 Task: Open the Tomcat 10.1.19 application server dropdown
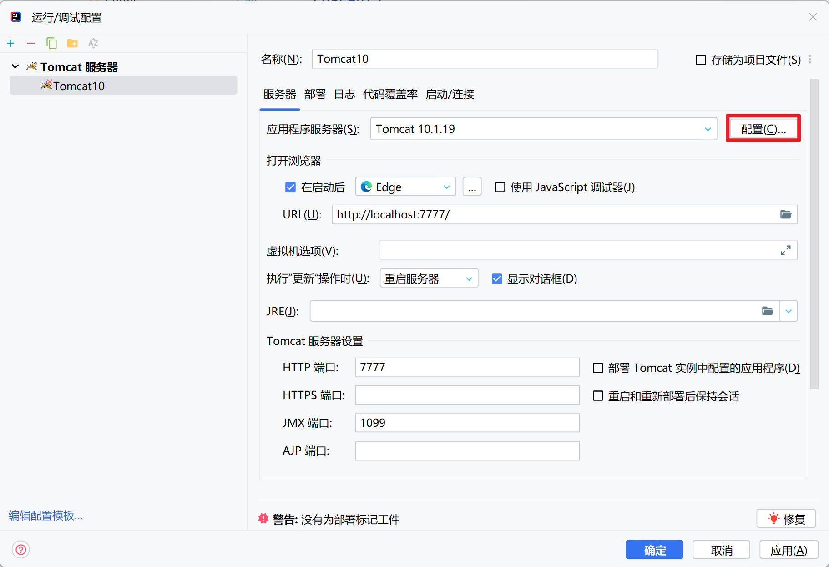(543, 129)
